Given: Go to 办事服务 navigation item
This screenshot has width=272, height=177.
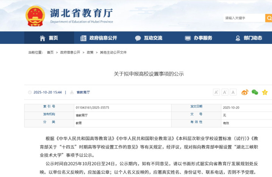Looking at the screenshot, I should click(199, 38).
